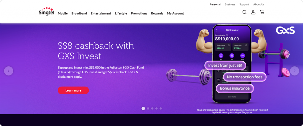303x126 pixels.
Task: Expand the Mobile navigation menu
Action: [x=63, y=14]
